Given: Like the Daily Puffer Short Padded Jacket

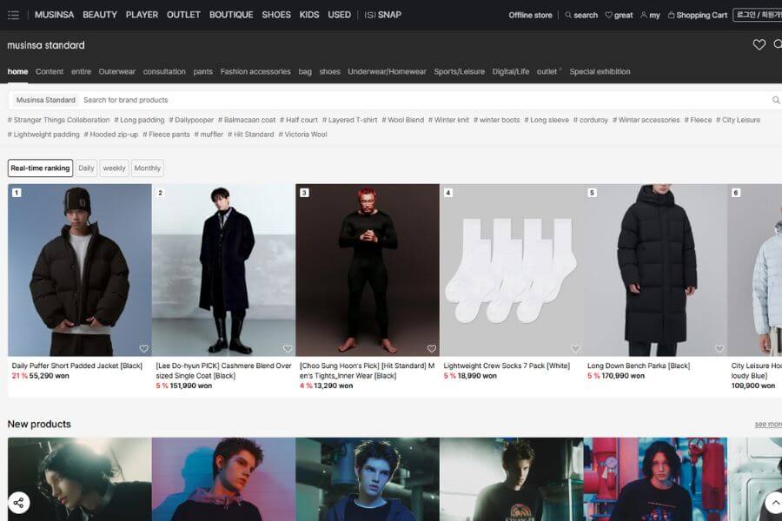Looking at the screenshot, I should pyautogui.click(x=143, y=348).
